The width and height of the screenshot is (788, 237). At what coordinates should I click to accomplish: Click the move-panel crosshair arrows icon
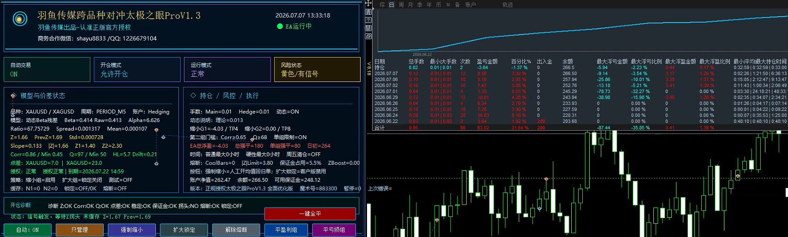coord(368,4)
